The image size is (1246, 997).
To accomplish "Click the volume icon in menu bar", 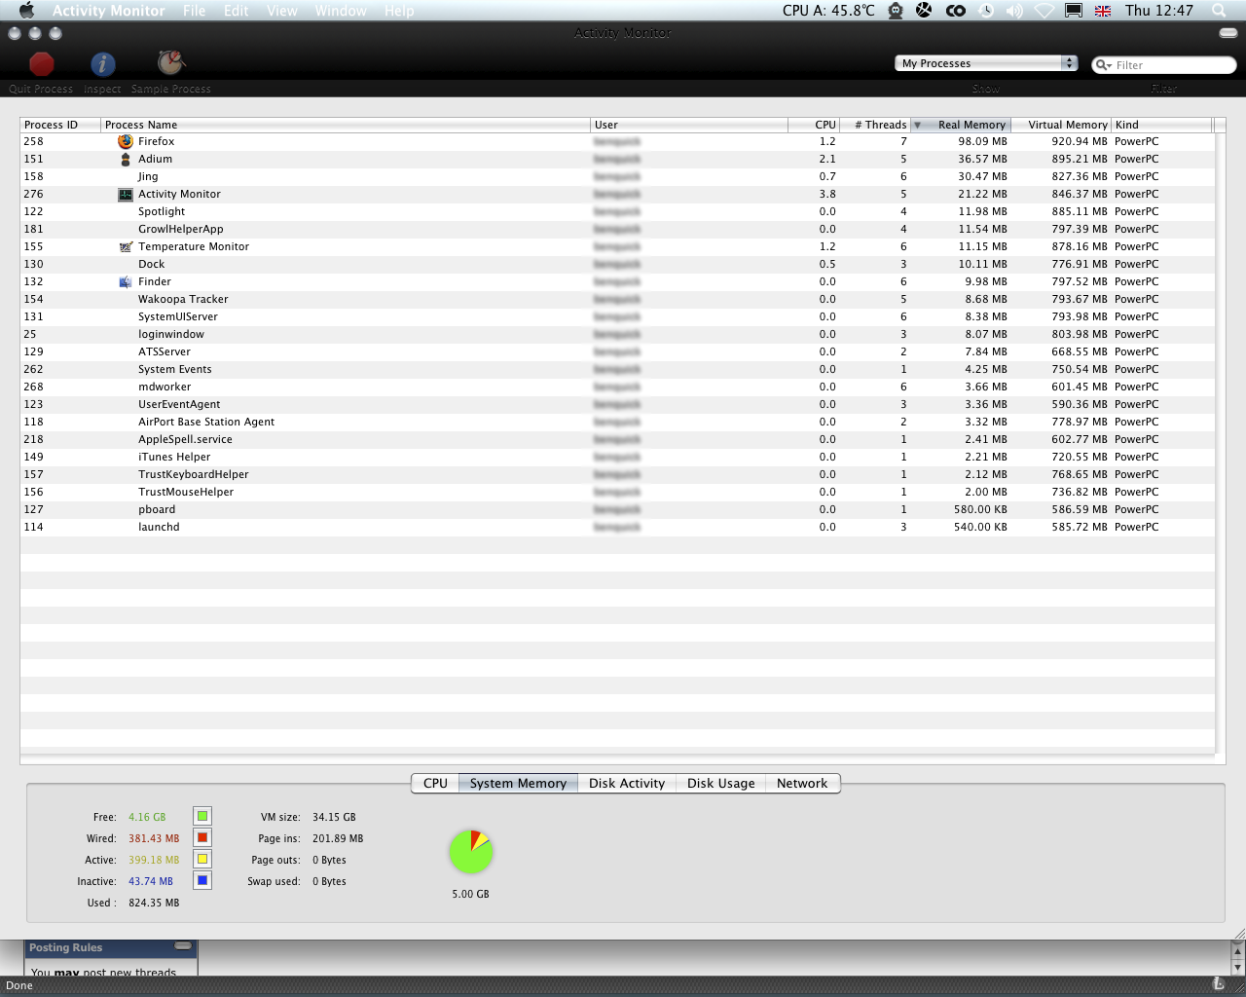I will pos(1014,11).
